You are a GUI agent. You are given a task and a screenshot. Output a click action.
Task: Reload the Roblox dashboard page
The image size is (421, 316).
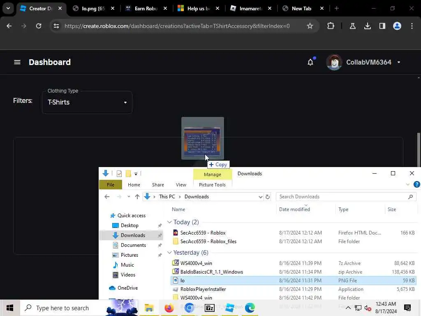39,26
